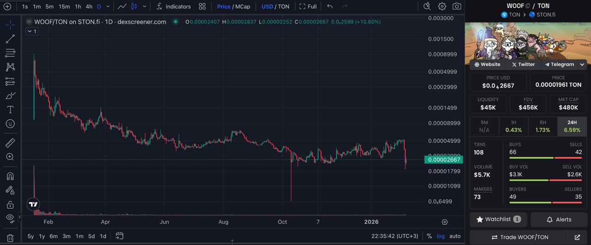Select the 4h timeframe
The image size is (591, 245).
[x=89, y=6]
